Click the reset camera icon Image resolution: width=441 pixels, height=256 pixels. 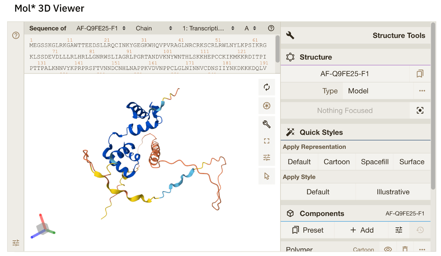(266, 87)
